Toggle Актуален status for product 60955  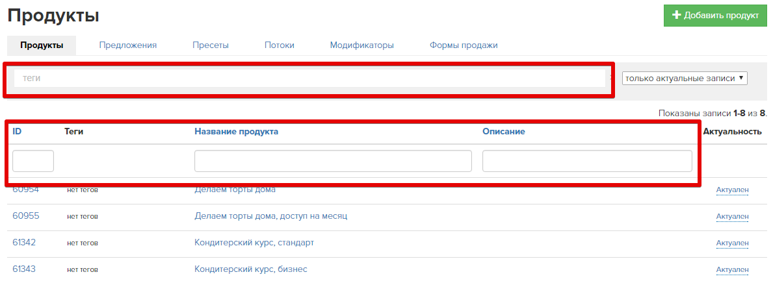(x=732, y=217)
